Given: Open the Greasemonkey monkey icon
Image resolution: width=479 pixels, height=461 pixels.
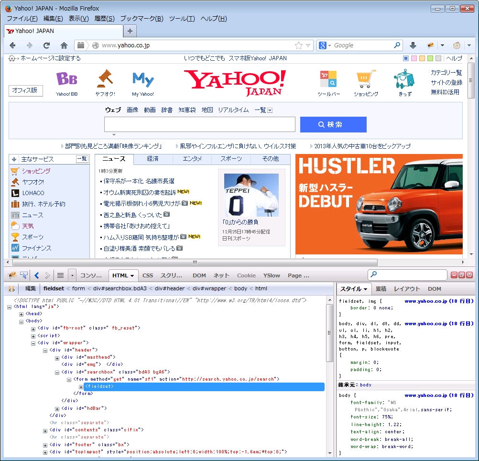Looking at the screenshot, I should click(457, 45).
